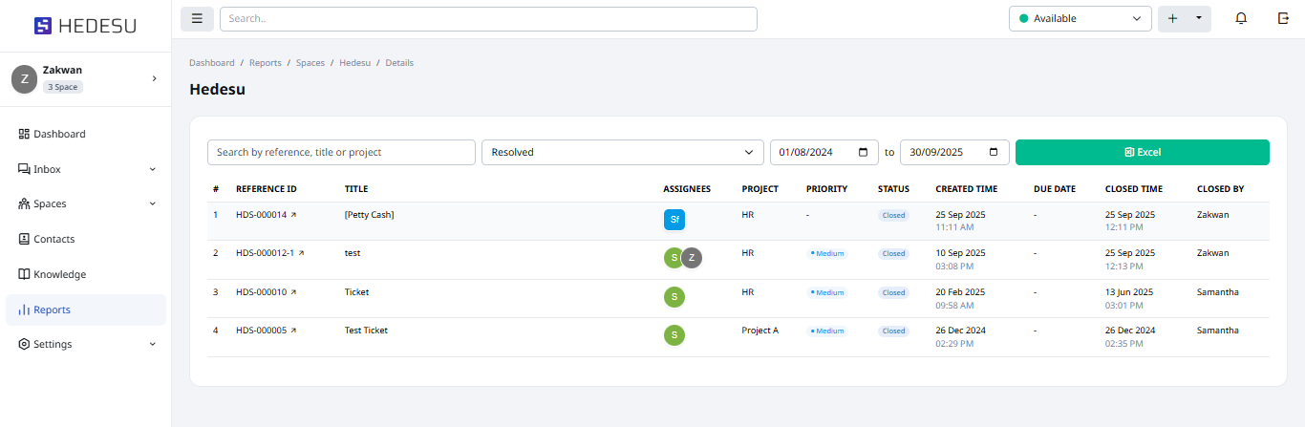Click the plus icon to create new

(1172, 19)
